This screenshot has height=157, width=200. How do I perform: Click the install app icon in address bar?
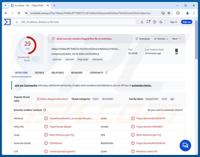(x=163, y=13)
